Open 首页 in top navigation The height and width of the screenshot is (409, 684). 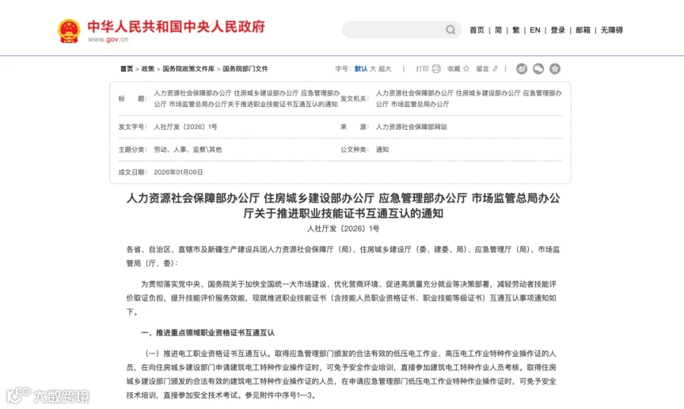[x=477, y=30]
